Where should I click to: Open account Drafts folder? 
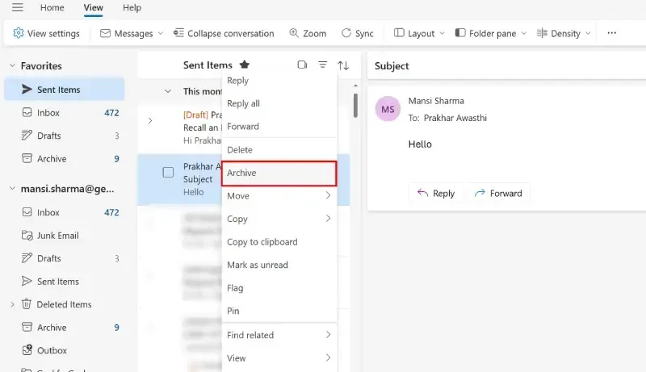click(66, 258)
